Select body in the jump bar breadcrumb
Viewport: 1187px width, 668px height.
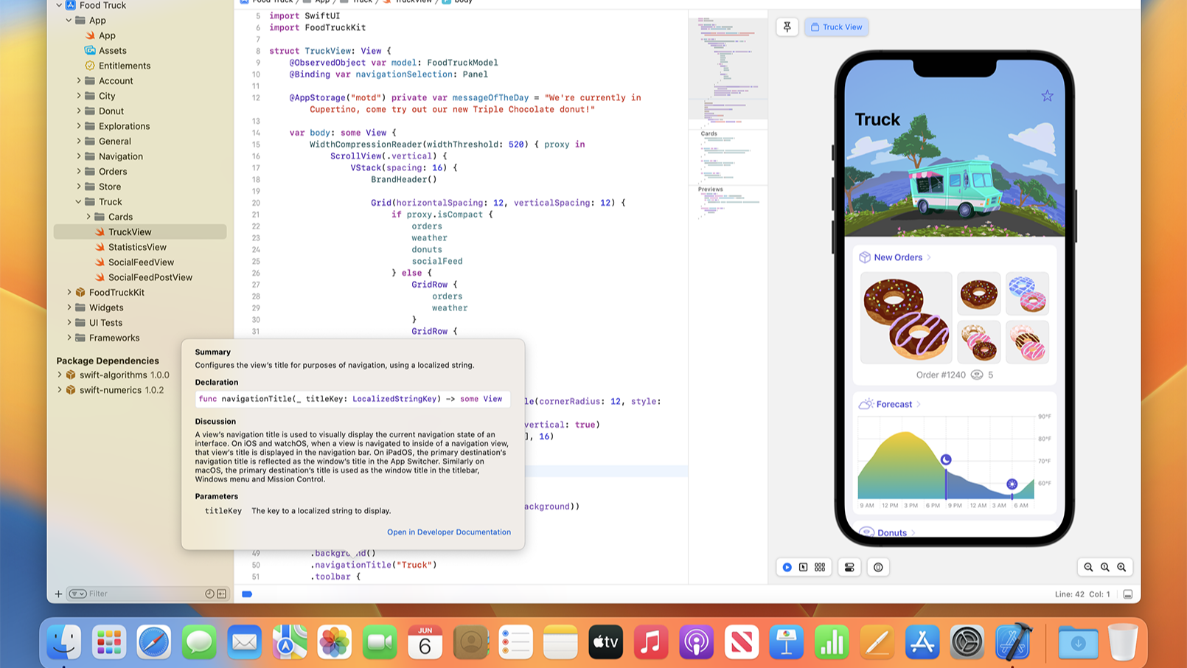click(462, 1)
